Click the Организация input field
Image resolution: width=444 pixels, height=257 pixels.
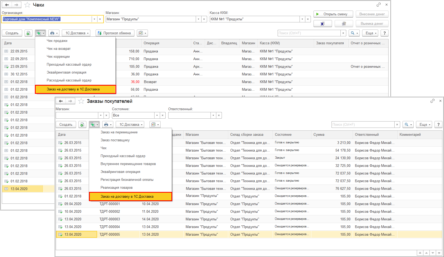47,19
